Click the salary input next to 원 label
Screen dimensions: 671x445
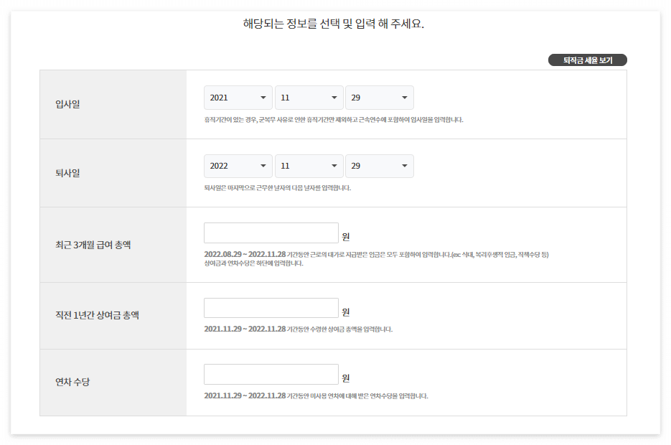[x=271, y=232]
